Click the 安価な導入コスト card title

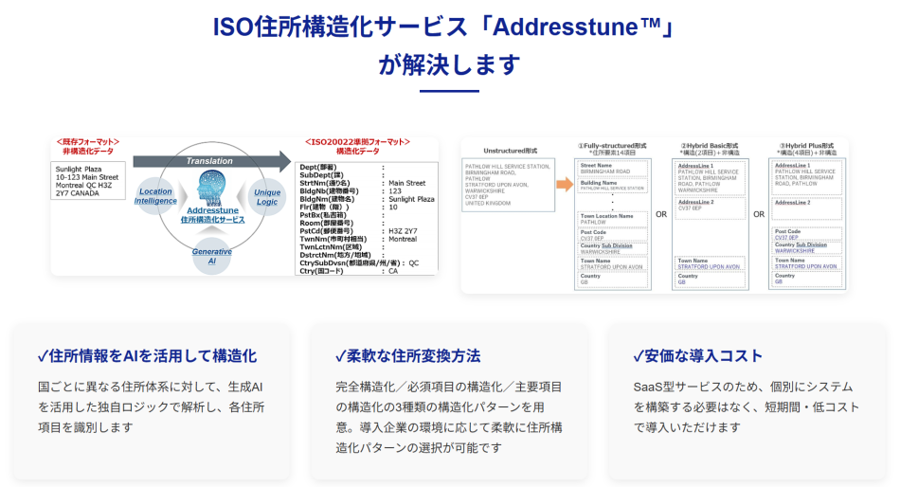[697, 356]
